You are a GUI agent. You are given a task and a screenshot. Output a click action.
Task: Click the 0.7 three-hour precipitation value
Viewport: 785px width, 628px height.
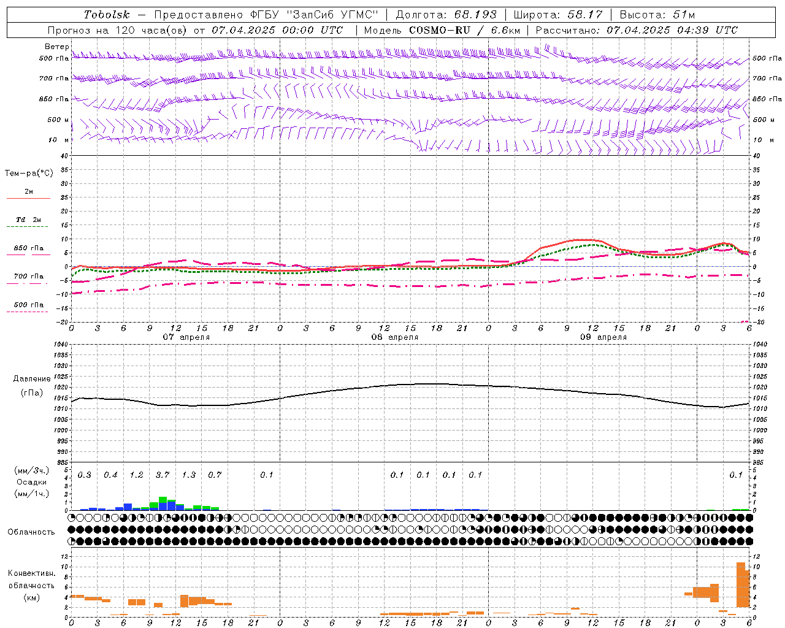point(215,475)
